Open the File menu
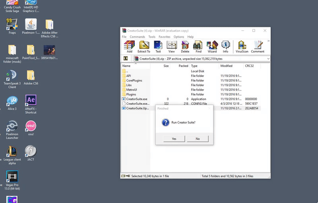This screenshot has height=203, width=318. pyautogui.click(x=124, y=37)
